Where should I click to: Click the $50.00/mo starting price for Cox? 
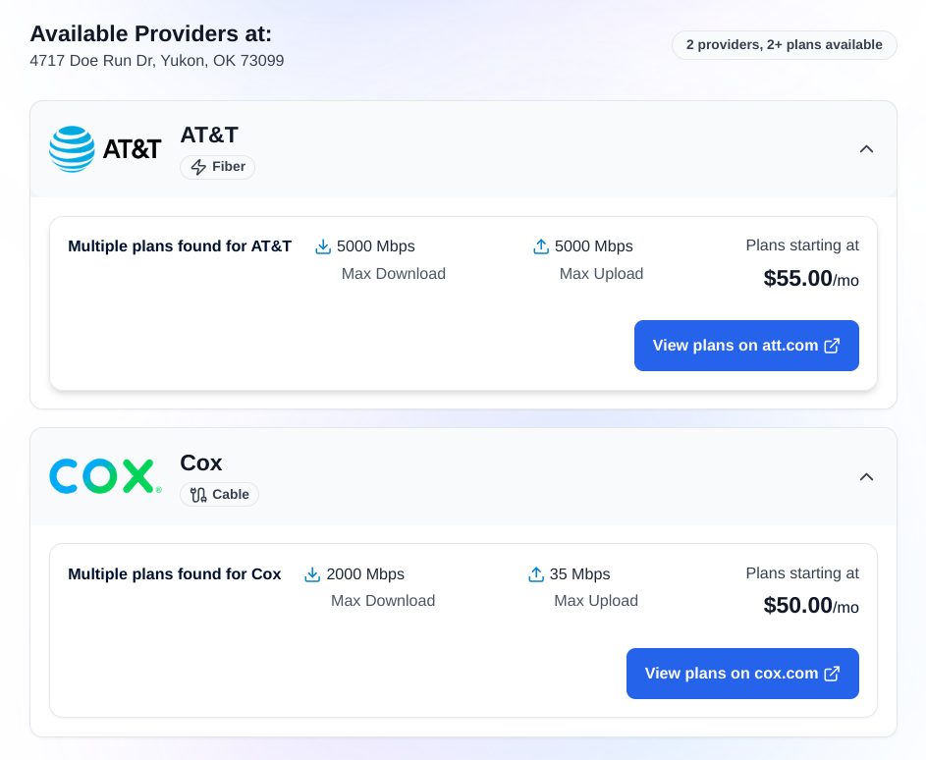tap(810, 606)
